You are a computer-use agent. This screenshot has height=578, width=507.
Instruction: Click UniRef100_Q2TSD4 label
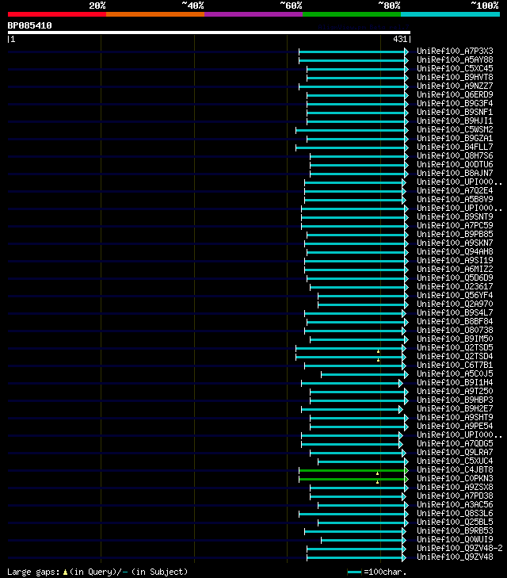tap(455, 357)
